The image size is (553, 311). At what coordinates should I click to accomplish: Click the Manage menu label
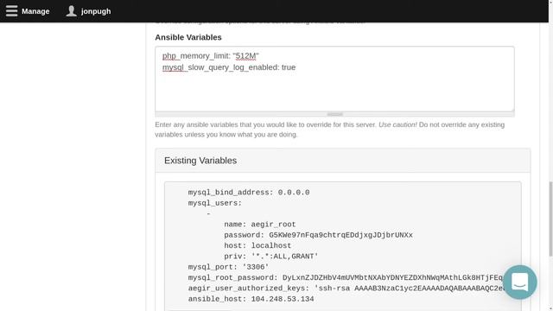[x=35, y=11]
